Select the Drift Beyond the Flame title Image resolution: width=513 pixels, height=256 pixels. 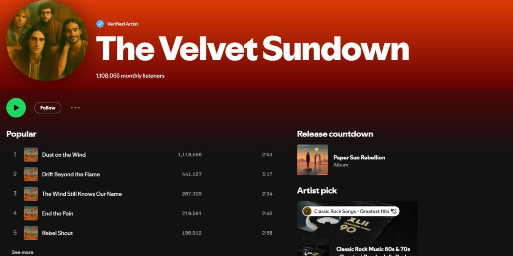tap(71, 174)
